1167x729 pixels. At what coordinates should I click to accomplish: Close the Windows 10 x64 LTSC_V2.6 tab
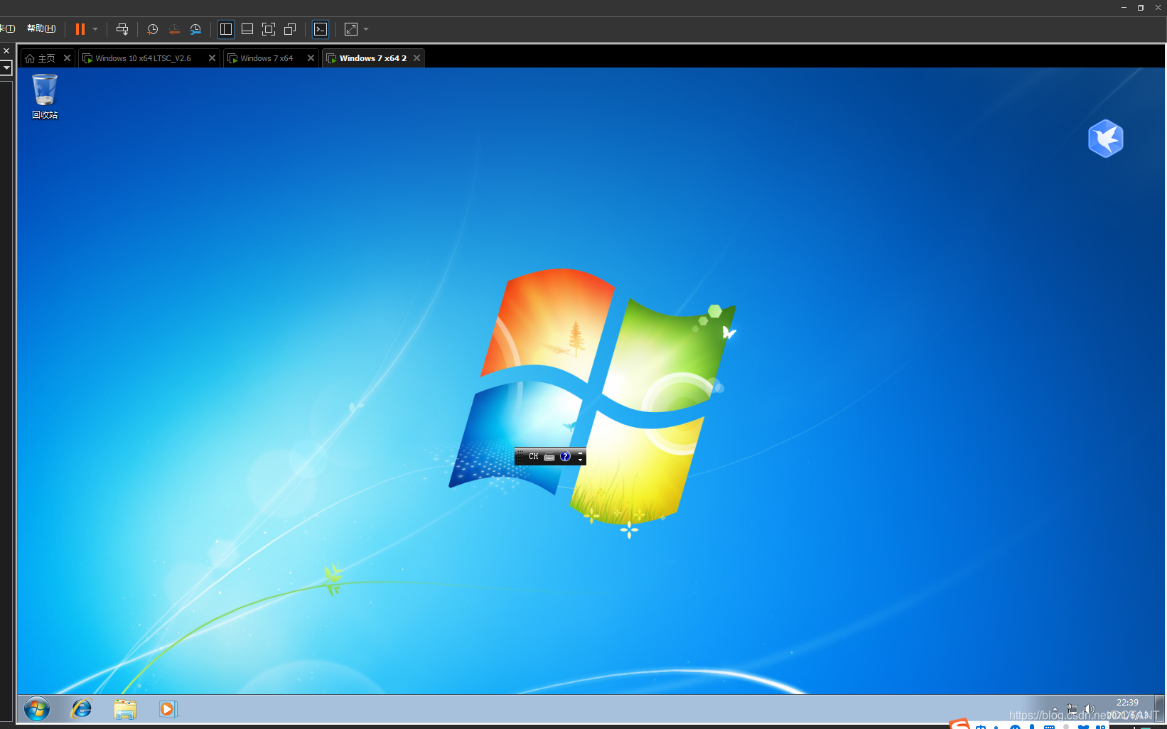[x=212, y=58]
